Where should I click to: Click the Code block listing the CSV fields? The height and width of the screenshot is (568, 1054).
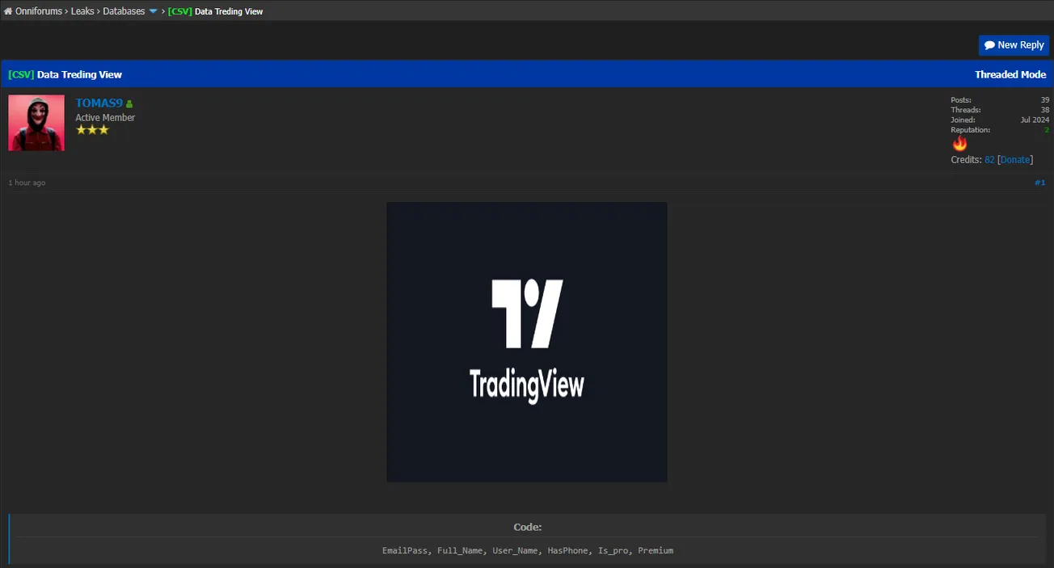click(x=527, y=550)
